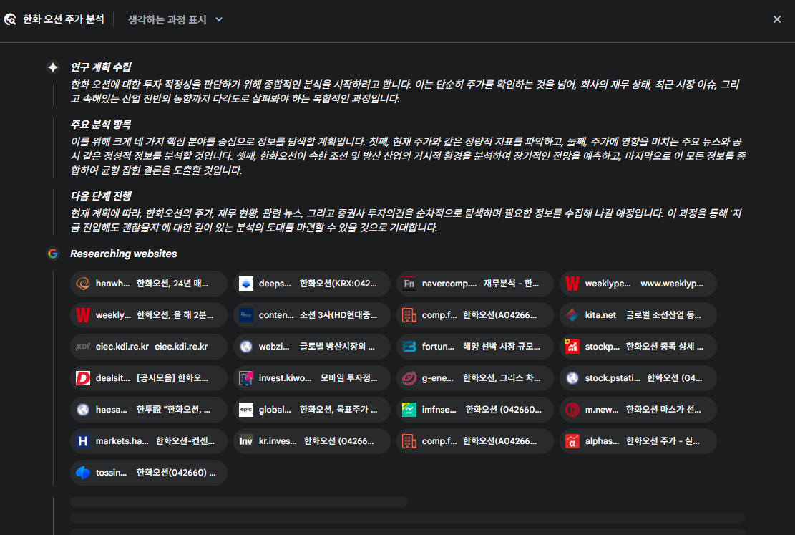Click the Researching websites heading
The image size is (795, 535).
pyautogui.click(x=123, y=254)
